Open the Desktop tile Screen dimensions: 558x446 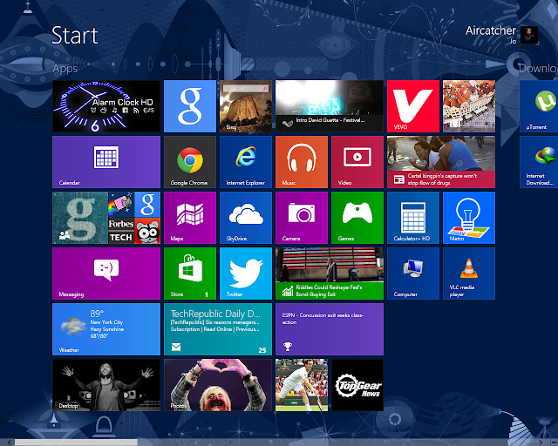point(106,385)
